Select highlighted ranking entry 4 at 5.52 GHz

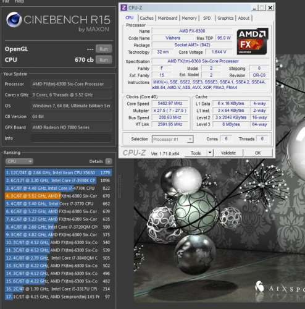(59, 196)
